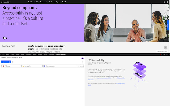Toggle the DevTools device toolbar icon
The height and width of the screenshot is (106, 170).
3,54
